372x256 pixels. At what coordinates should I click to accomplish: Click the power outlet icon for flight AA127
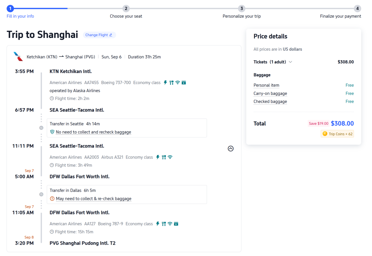click(158, 224)
